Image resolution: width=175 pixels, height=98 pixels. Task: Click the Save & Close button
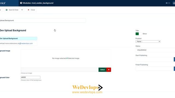(12, 10)
